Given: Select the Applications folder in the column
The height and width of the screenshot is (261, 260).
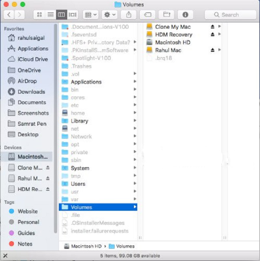Looking at the screenshot, I should point(98,82).
